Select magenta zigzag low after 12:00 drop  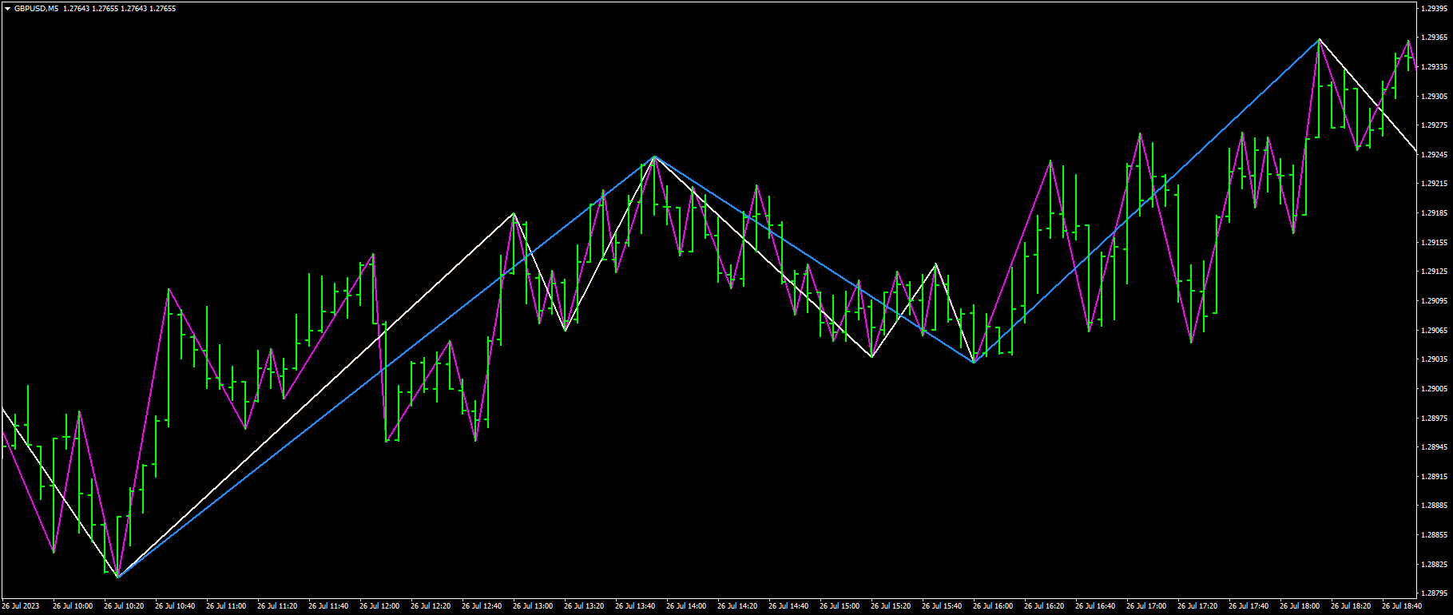386,441
